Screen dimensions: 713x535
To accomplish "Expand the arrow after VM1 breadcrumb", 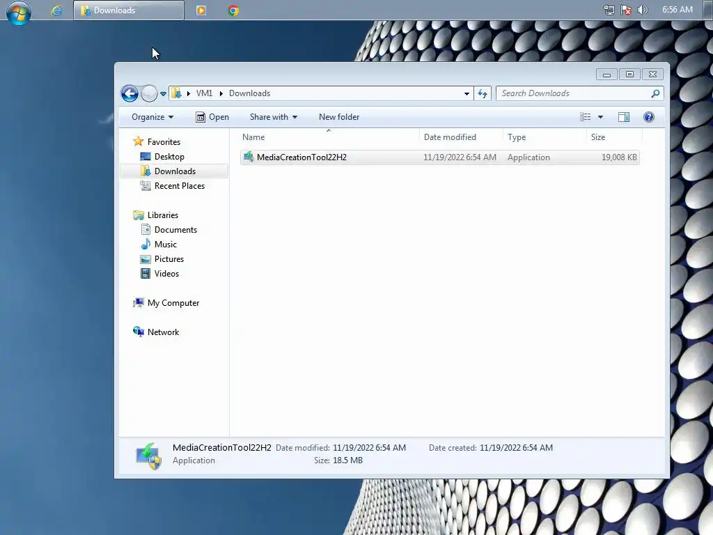I will (221, 93).
